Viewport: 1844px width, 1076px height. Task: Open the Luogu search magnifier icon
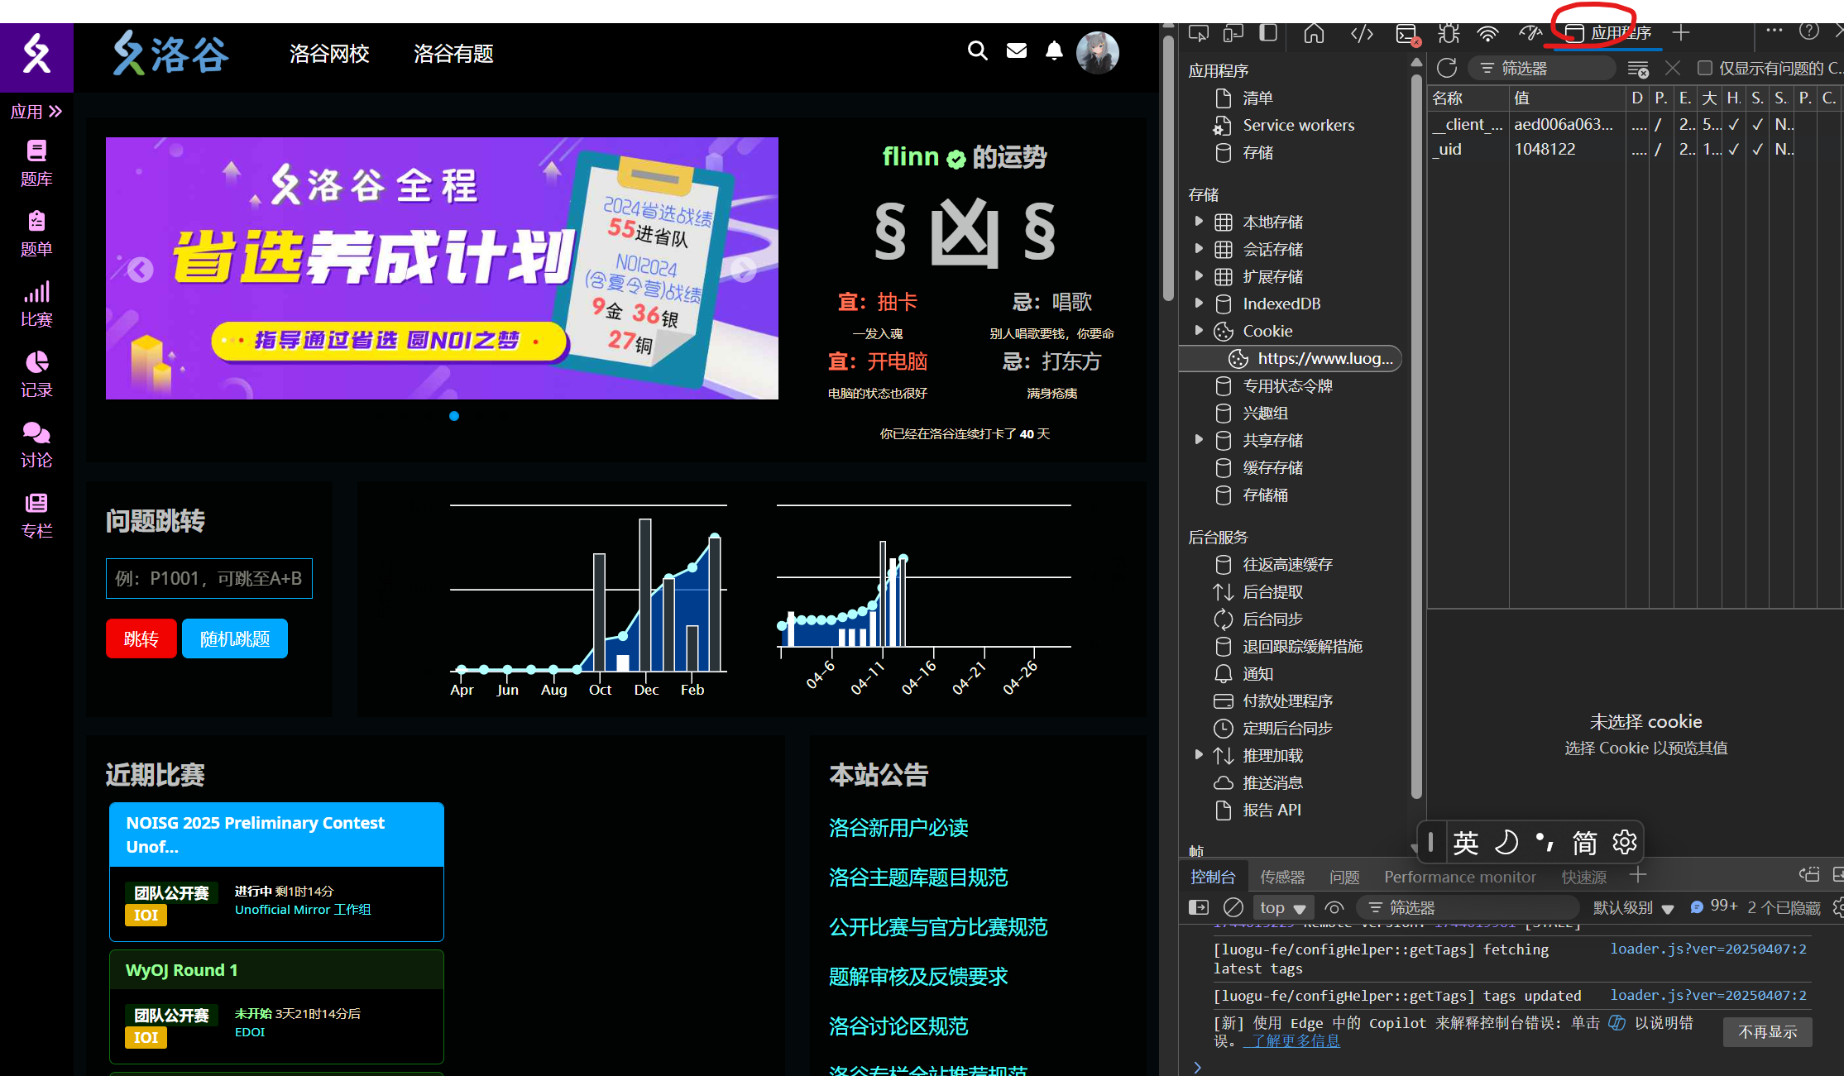pyautogui.click(x=977, y=51)
